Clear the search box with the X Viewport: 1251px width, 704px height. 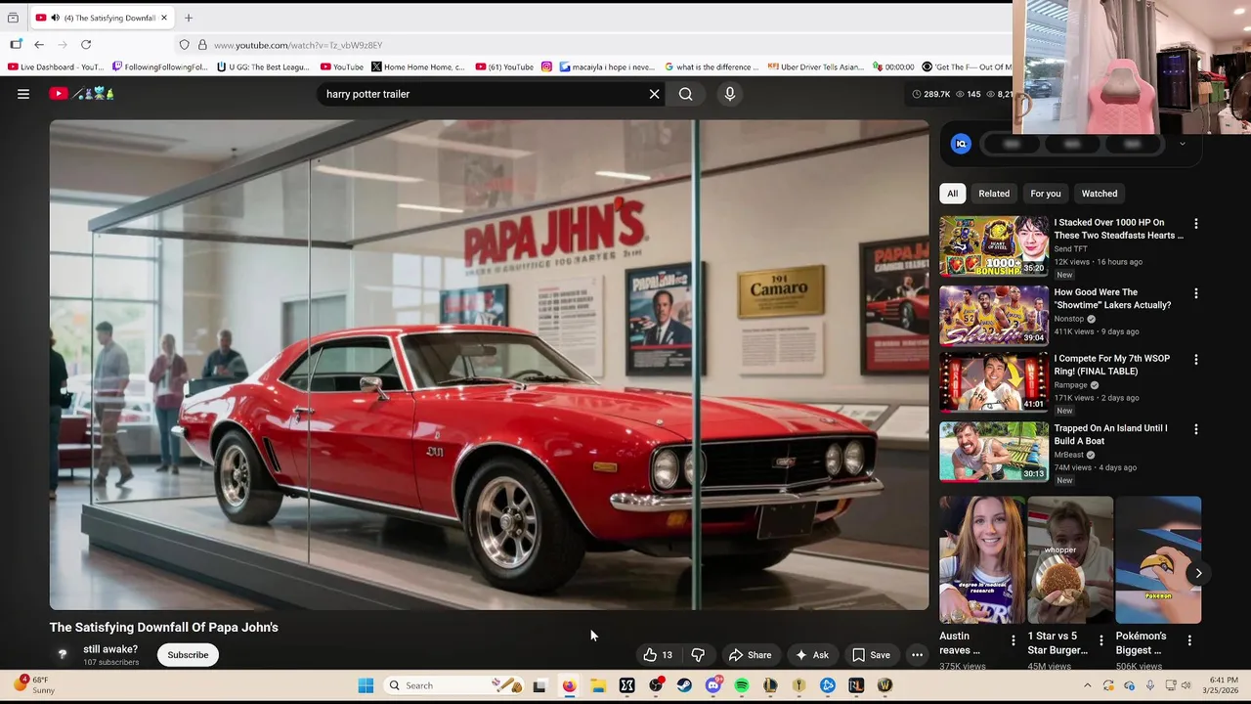point(654,94)
